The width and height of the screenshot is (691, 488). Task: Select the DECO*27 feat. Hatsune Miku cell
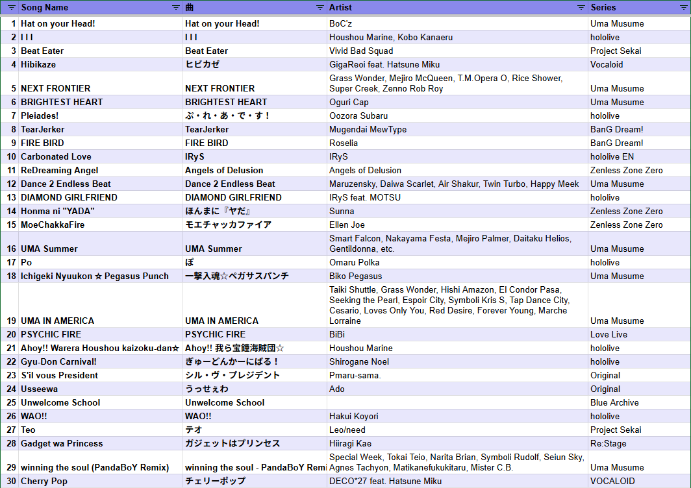[x=457, y=482]
